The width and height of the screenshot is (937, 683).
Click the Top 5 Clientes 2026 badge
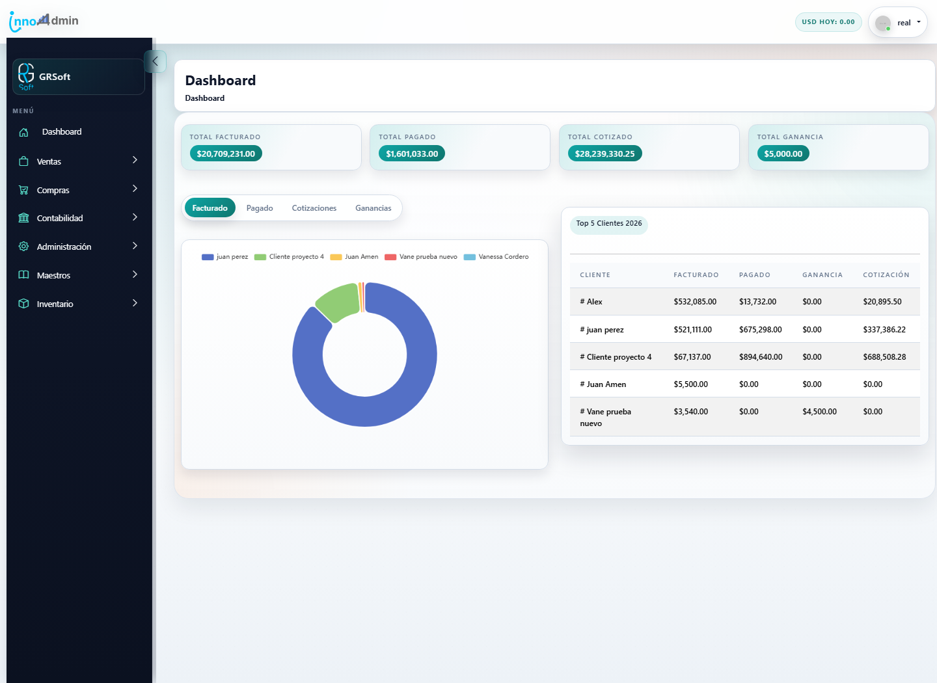coord(609,224)
